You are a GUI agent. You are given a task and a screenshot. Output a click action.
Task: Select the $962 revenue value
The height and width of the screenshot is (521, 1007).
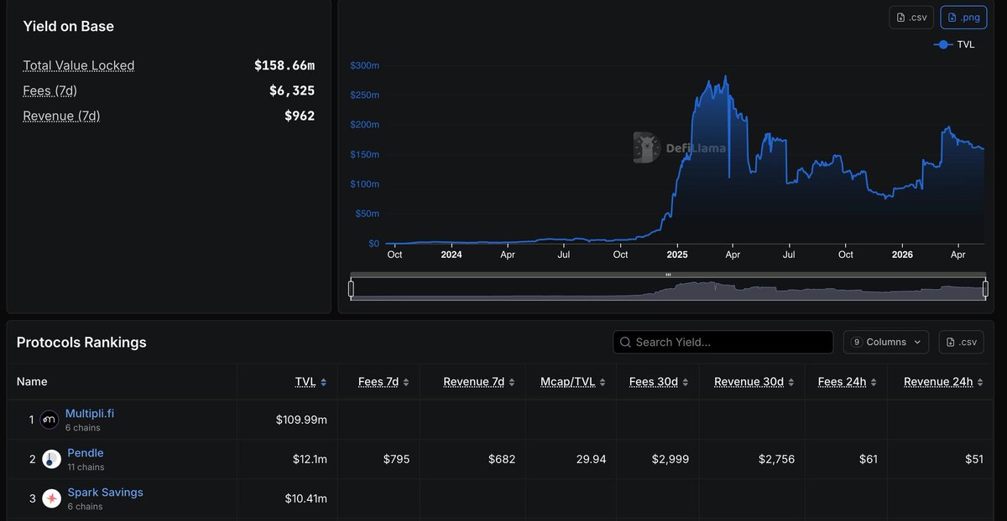click(x=300, y=116)
